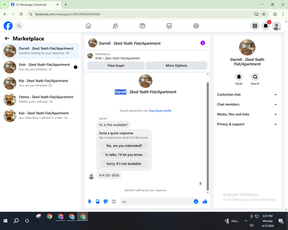Open the Facebook logo home link
This screenshot has height=230, width=288.
pos(8,26)
